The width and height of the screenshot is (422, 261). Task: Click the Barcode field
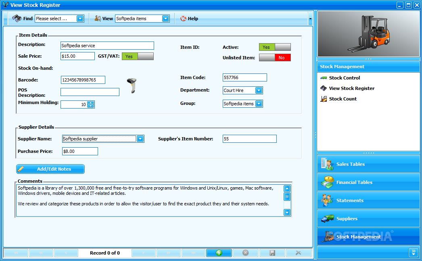[x=83, y=80]
